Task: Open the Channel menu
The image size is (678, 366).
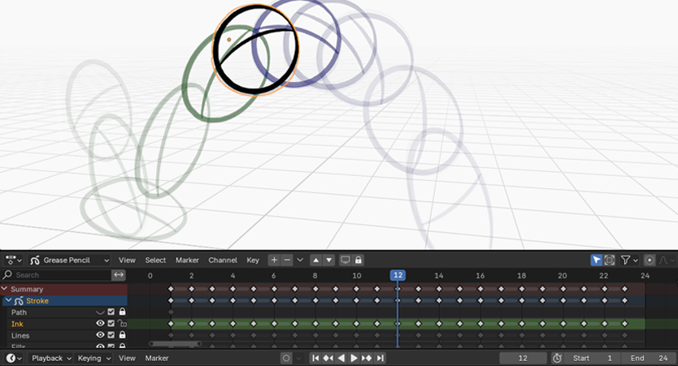Action: click(222, 261)
